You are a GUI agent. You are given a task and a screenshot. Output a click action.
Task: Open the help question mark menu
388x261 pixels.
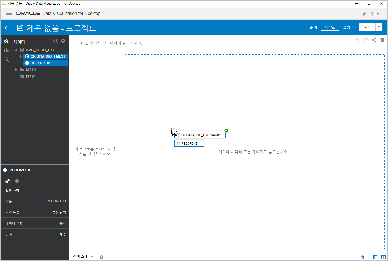pos(372,14)
